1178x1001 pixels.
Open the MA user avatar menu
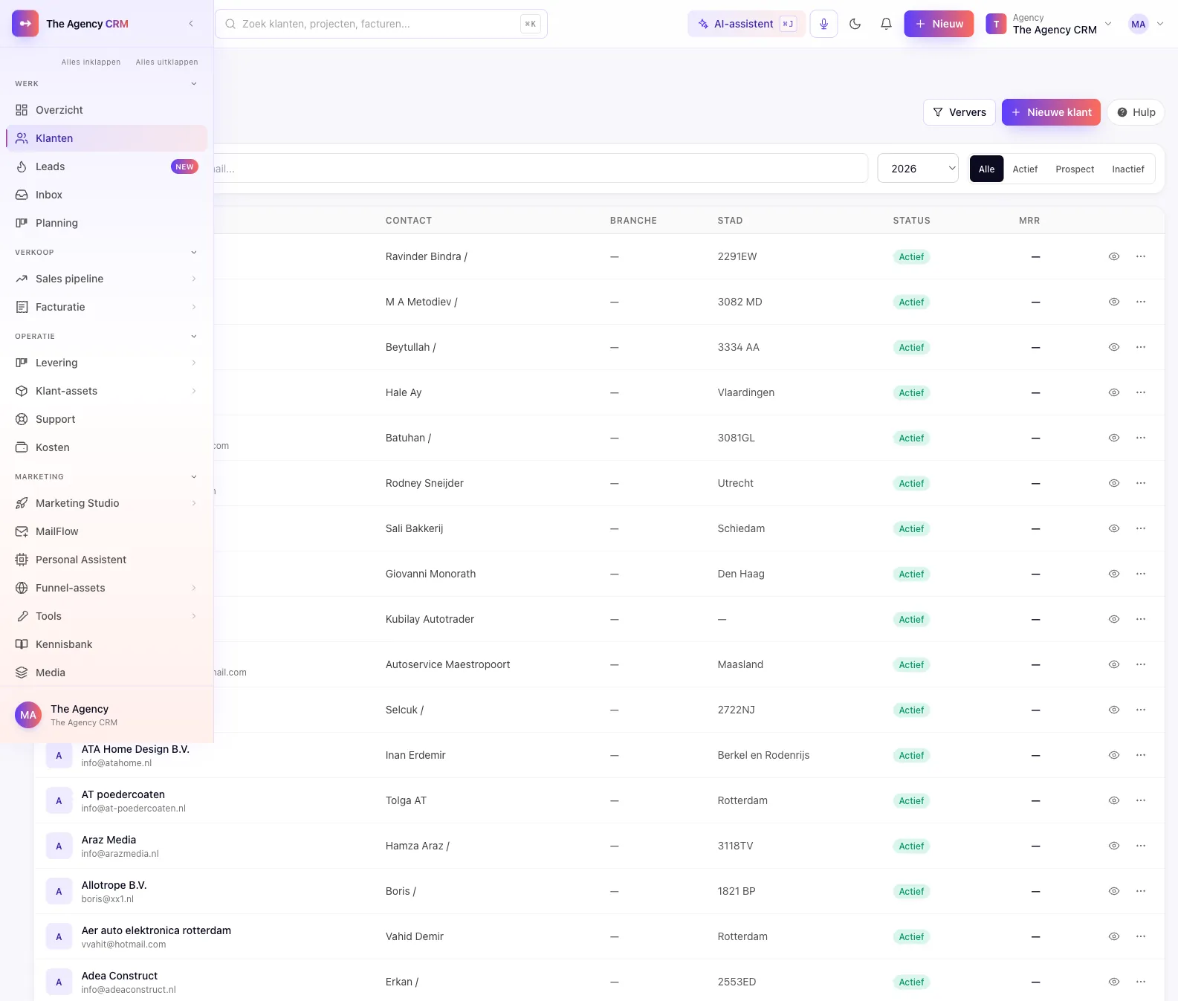pyautogui.click(x=1145, y=24)
